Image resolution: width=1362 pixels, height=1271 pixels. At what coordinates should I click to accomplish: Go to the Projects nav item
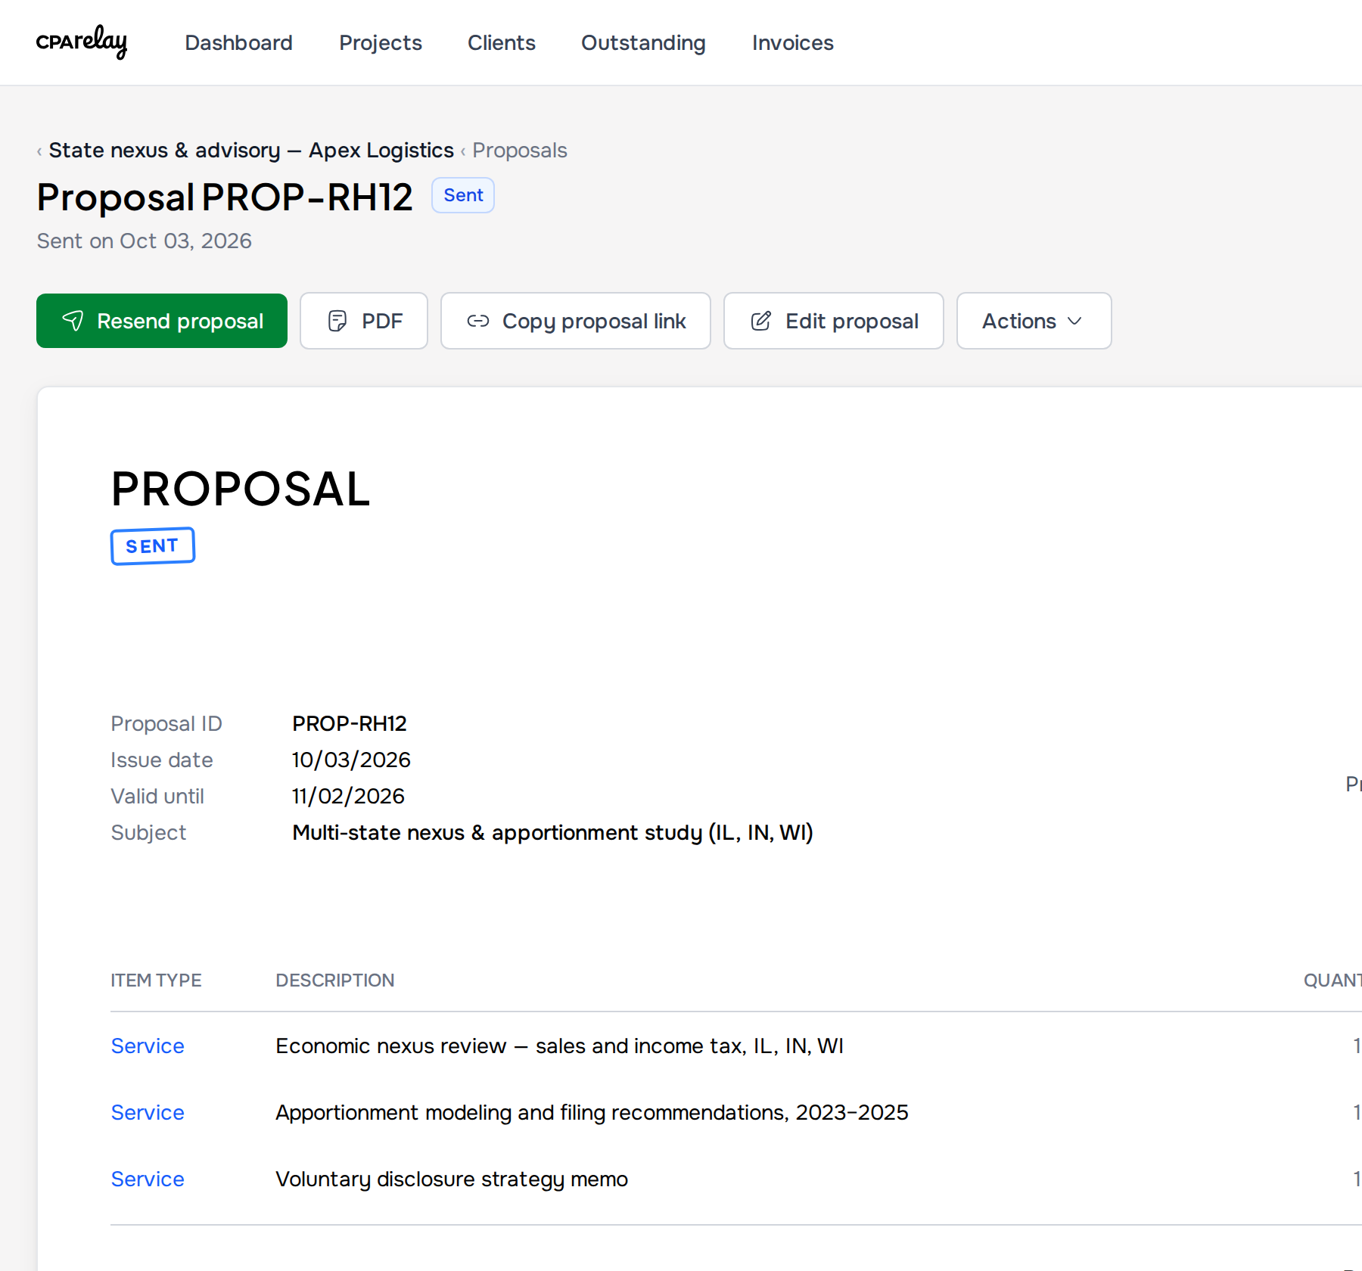tap(381, 43)
